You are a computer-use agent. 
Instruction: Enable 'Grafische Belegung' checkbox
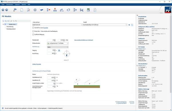click(x=33, y=35)
